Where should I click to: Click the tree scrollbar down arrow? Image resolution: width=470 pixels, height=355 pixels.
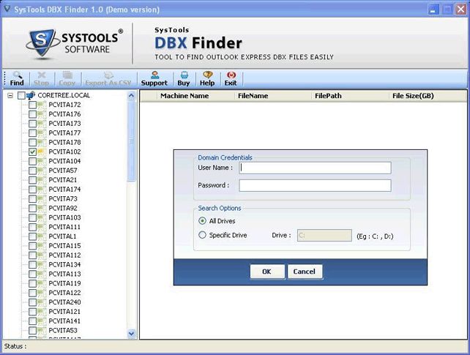(131, 334)
